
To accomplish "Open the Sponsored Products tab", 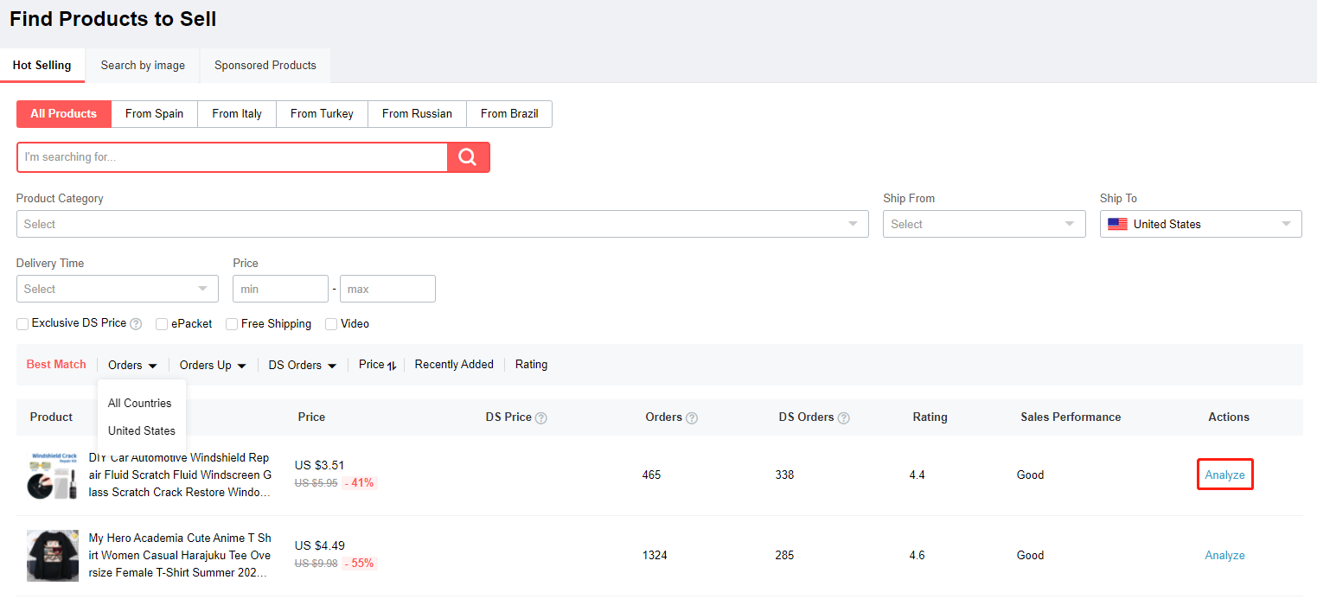I will pos(265,66).
